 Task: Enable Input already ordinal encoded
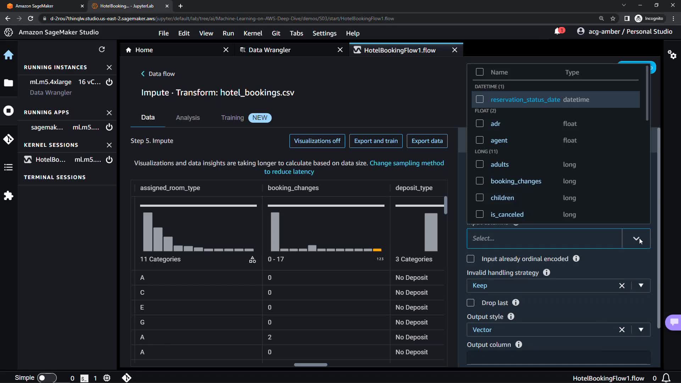point(471,259)
